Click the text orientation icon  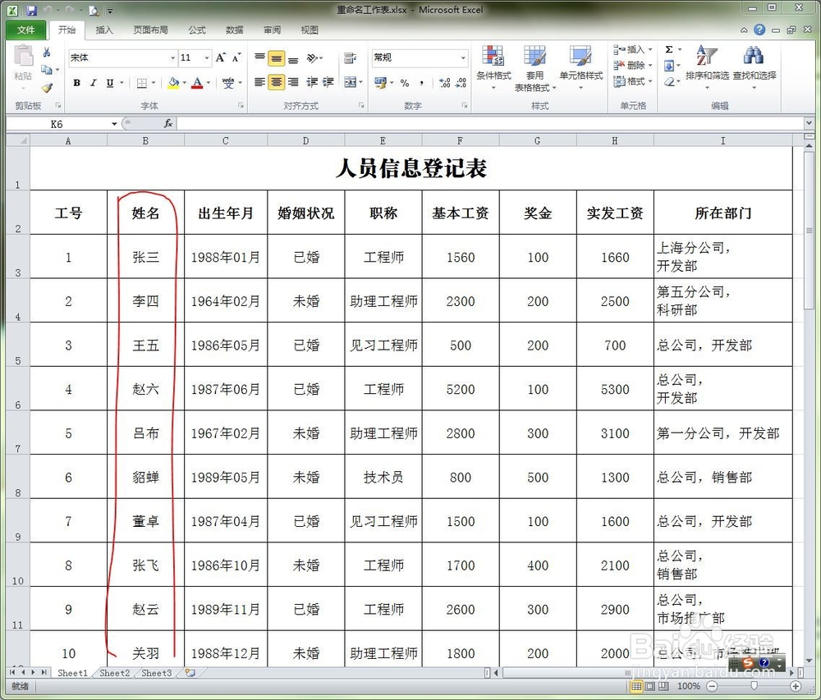(313, 57)
